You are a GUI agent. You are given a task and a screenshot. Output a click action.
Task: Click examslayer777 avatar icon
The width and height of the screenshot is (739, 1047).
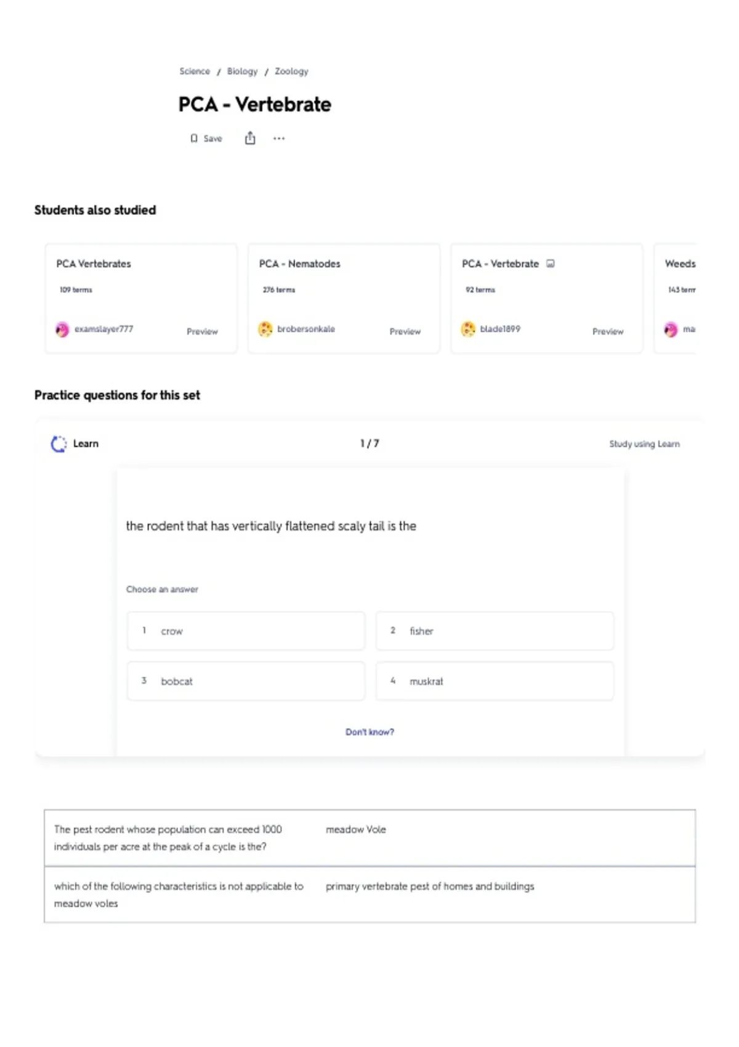[x=62, y=329]
